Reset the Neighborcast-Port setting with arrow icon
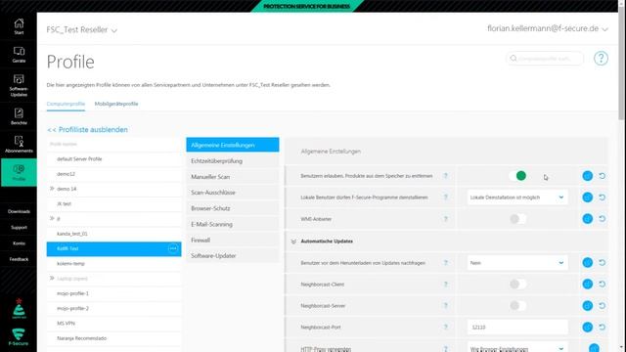The image size is (626, 352). 603,328
